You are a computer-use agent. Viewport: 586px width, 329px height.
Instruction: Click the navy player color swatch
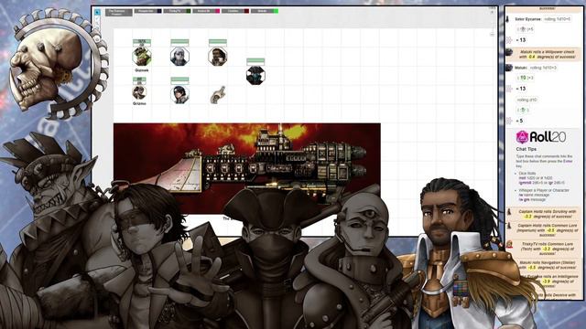coord(159,11)
